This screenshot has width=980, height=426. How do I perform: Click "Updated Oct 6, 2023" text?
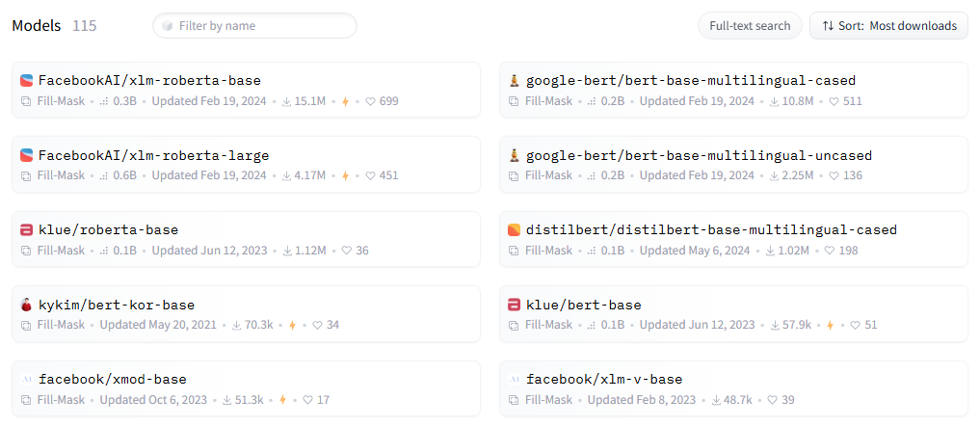click(x=153, y=400)
